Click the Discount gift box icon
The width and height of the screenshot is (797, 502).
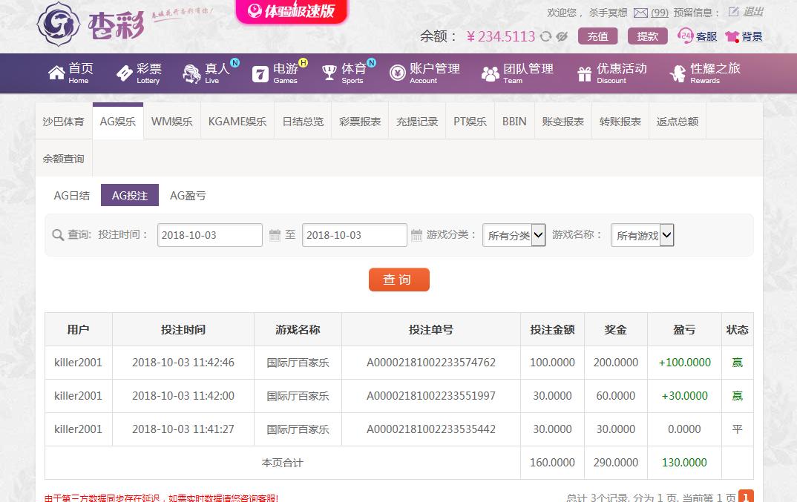585,74
